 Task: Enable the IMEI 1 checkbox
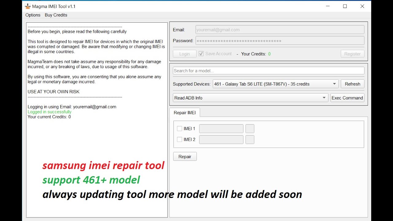click(x=180, y=129)
